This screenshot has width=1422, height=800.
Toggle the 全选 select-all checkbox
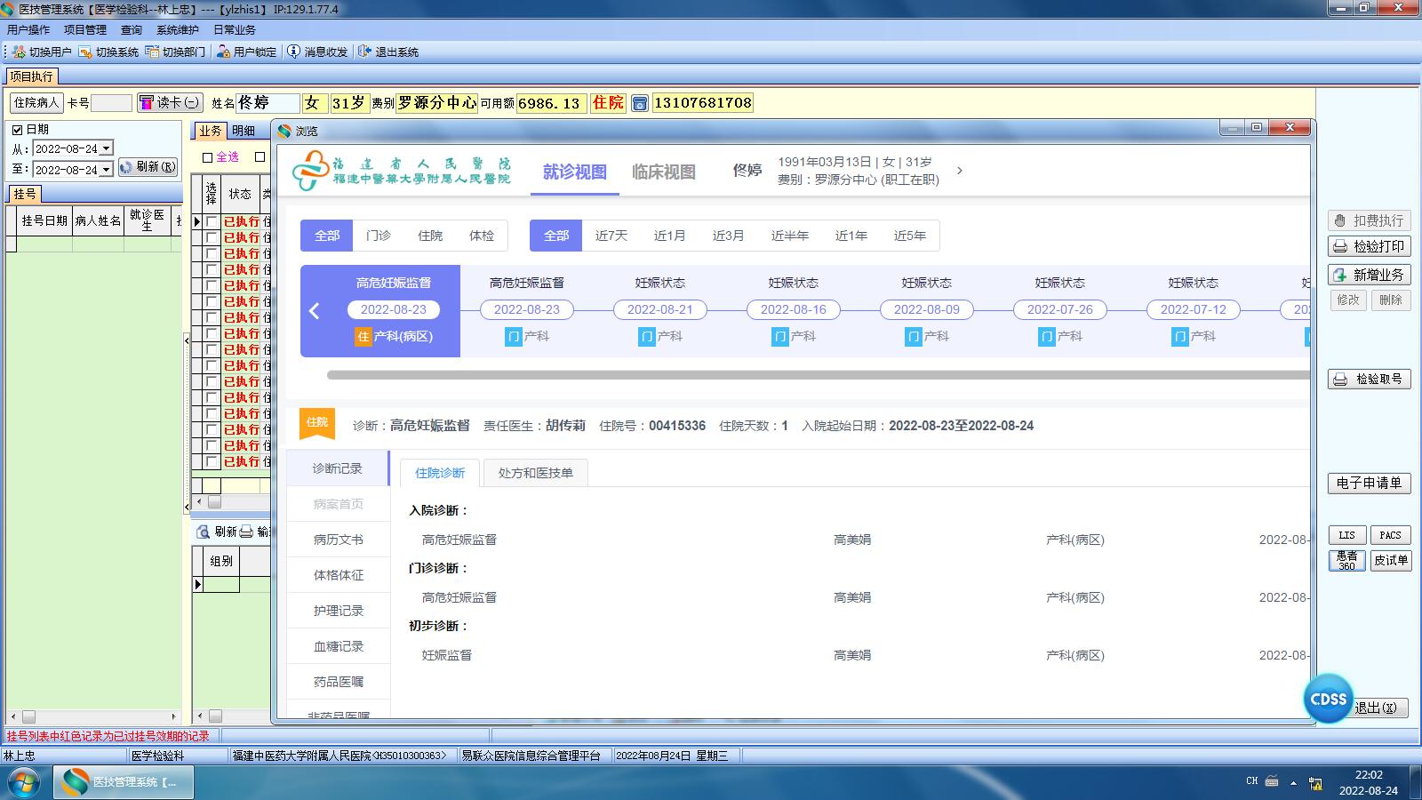(x=208, y=157)
